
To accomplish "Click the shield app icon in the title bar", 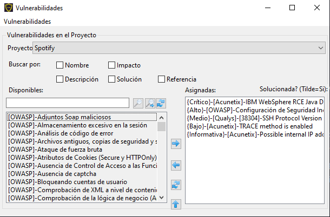I will tap(8, 8).
